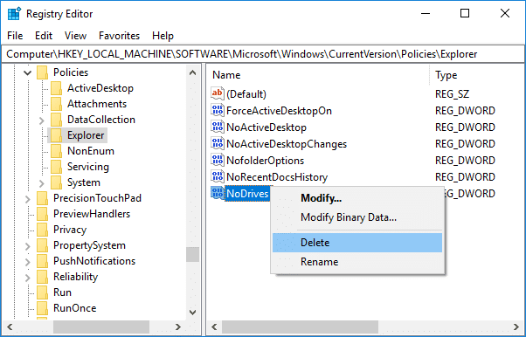Click the PushNotifications folder icon
Screen dimensions: 526x337
click(x=42, y=262)
